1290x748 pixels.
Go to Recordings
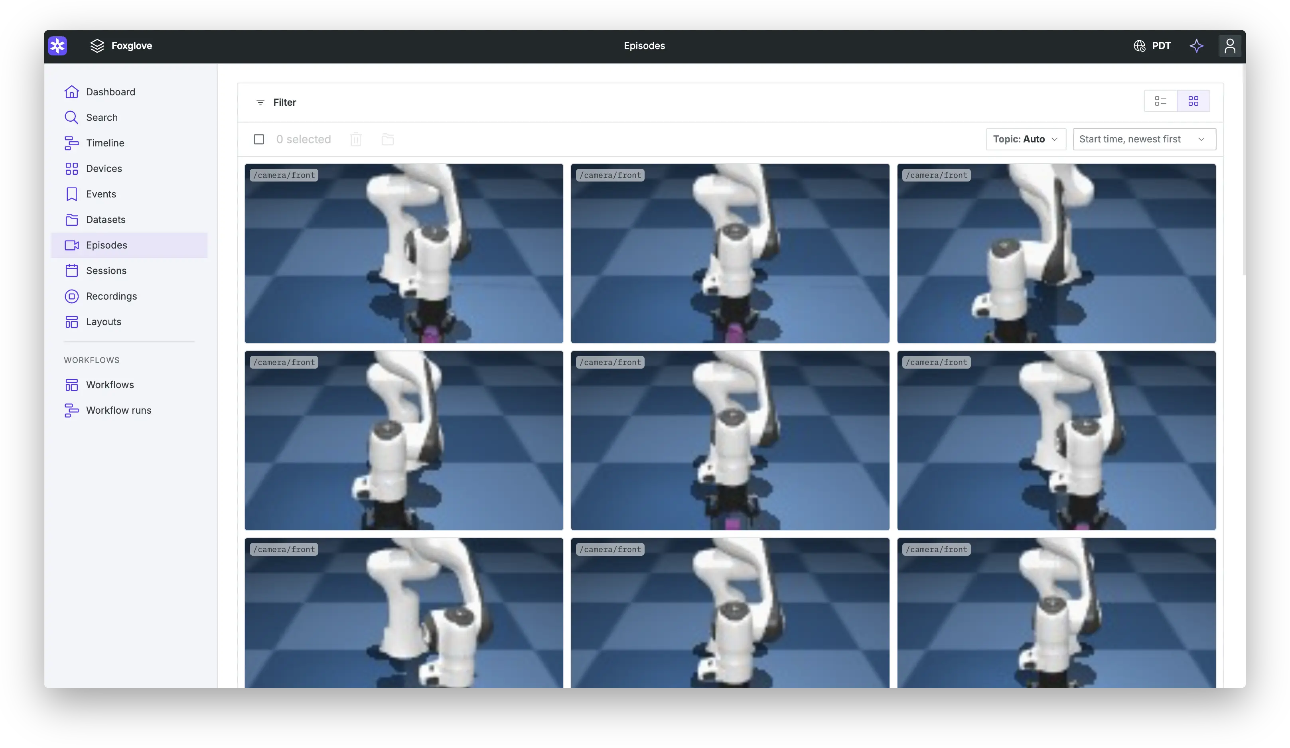pos(129,296)
